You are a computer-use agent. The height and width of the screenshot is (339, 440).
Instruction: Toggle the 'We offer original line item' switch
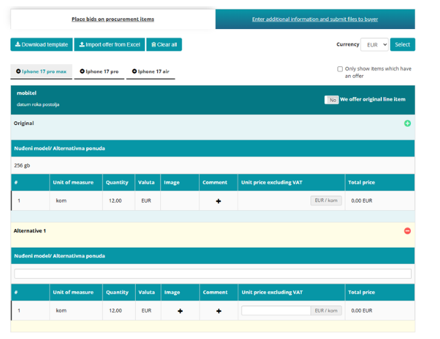point(331,100)
